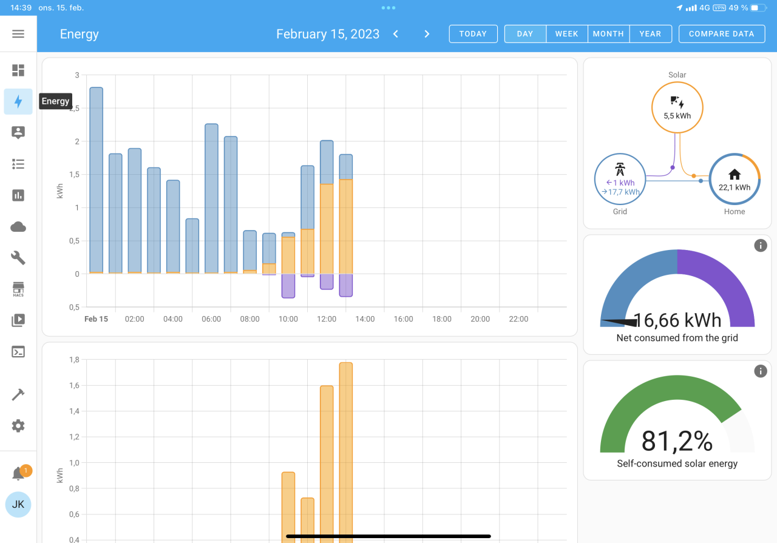Viewport: 777px width, 543px height.
Task: Select the YEAR period view
Action: pyautogui.click(x=650, y=34)
